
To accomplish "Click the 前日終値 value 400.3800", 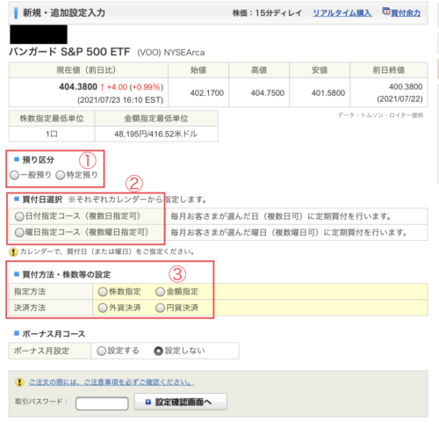I will 406,87.
